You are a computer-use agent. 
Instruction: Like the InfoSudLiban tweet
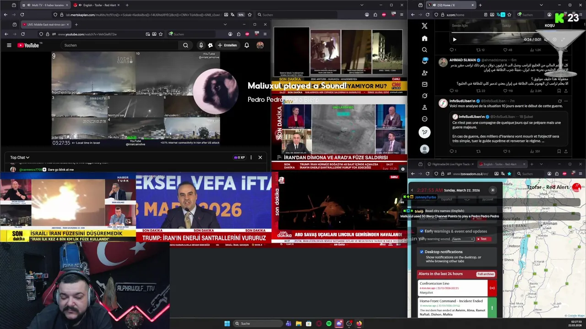506,151
